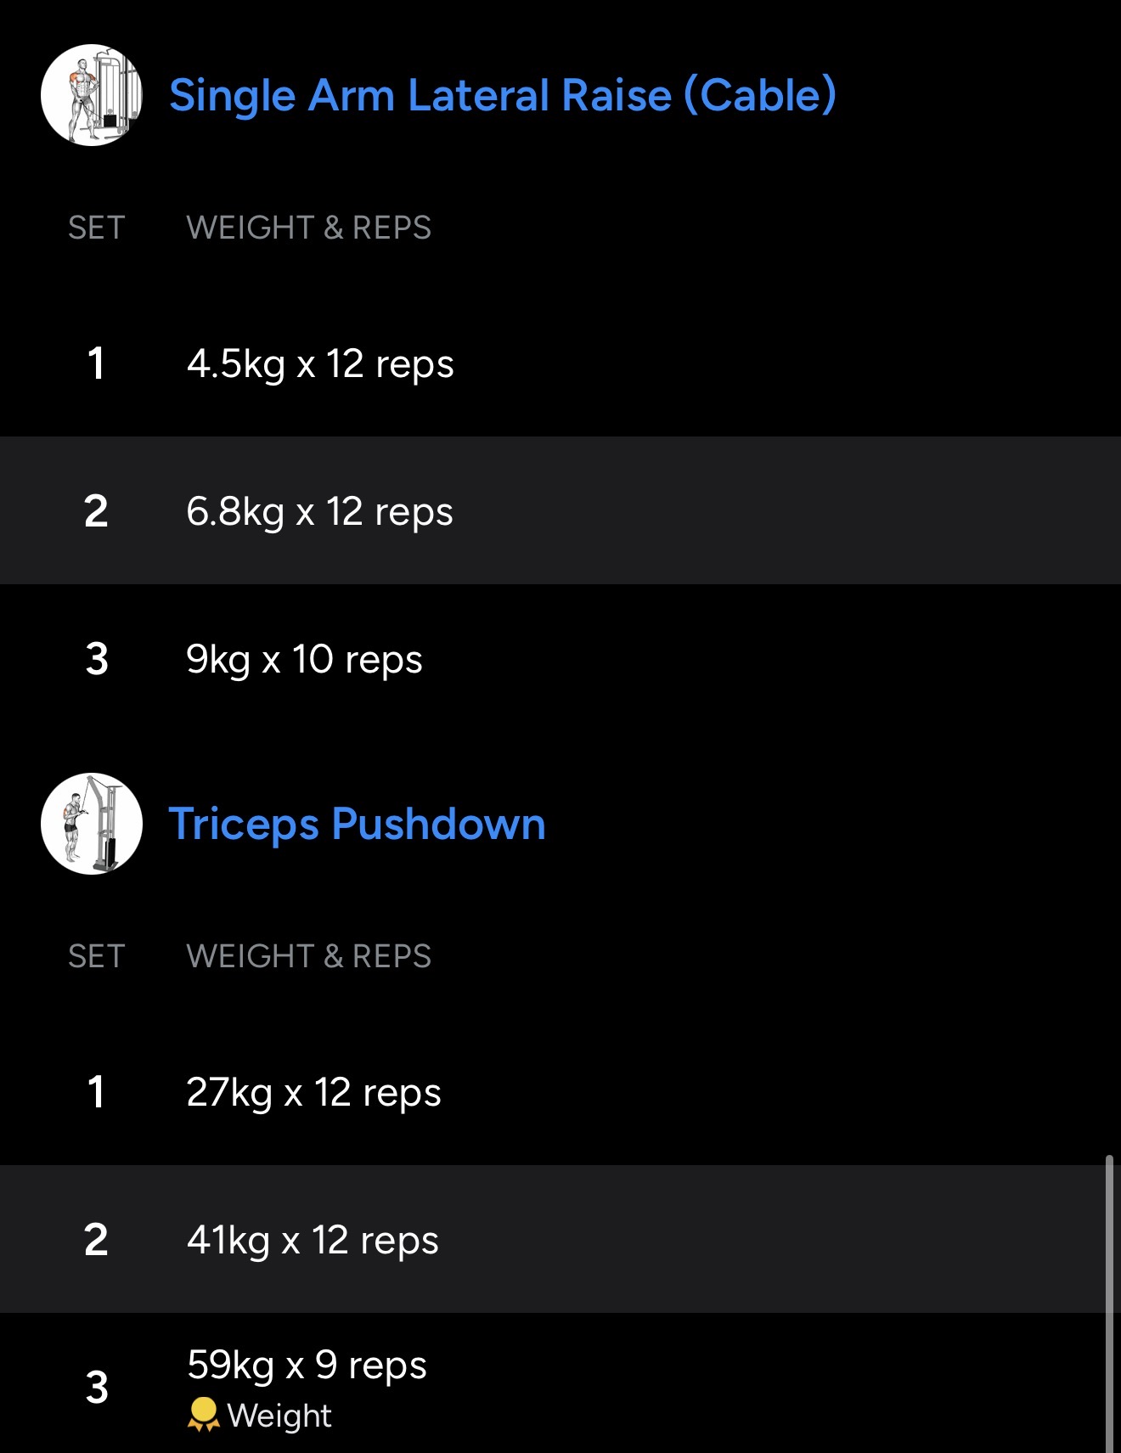Click set number 3 of Triceps Pushdown
Image resolution: width=1121 pixels, height=1453 pixels.
pos(97,1388)
